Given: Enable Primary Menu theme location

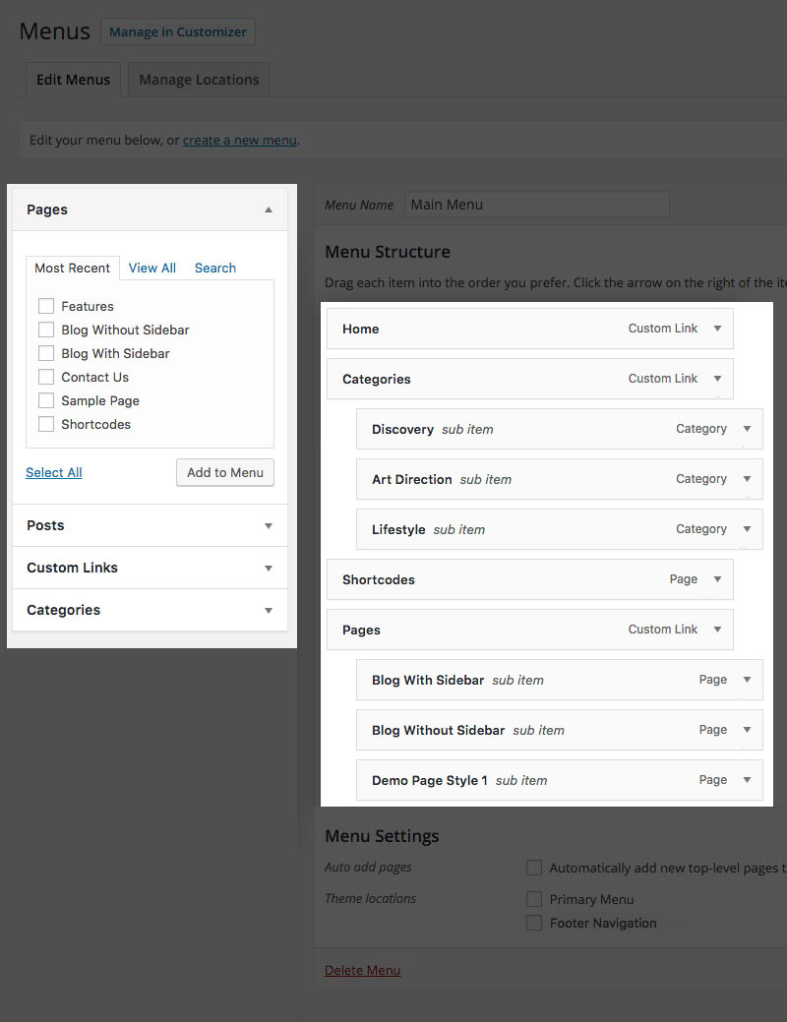Looking at the screenshot, I should 534,899.
